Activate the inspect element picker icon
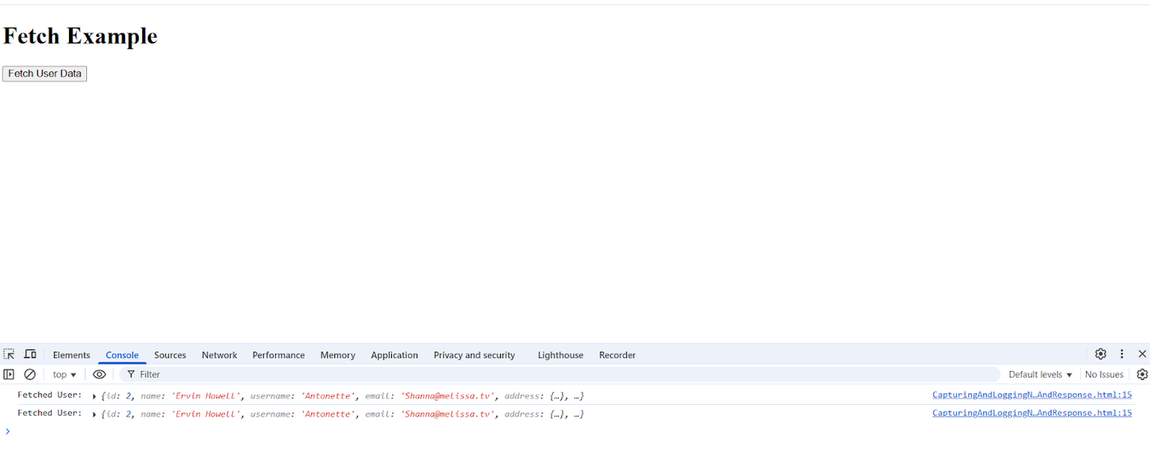 [9, 354]
